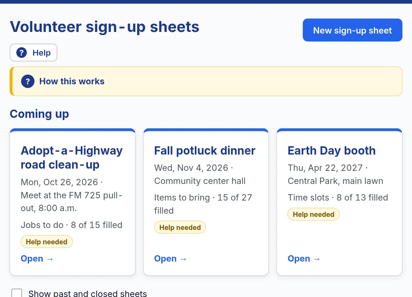The width and height of the screenshot is (412, 297).
Task: Click Help needed badge on Earth Day card
Action: coord(314,214)
